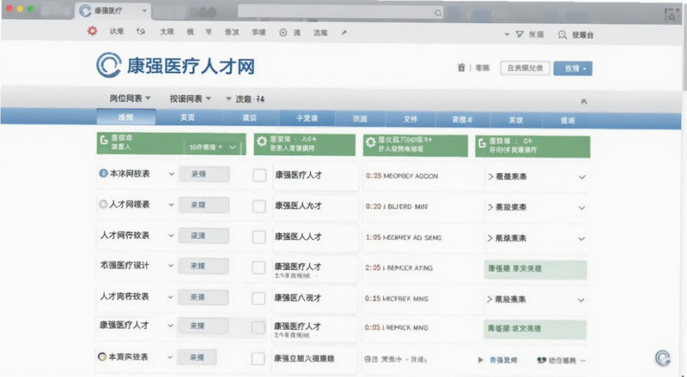687x377 pixels.
Task: Click the reload icon inside the address bar
Action: point(438,13)
